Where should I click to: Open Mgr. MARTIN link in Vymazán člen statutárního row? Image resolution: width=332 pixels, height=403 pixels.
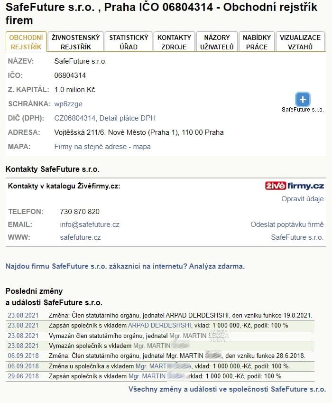[x=188, y=336]
